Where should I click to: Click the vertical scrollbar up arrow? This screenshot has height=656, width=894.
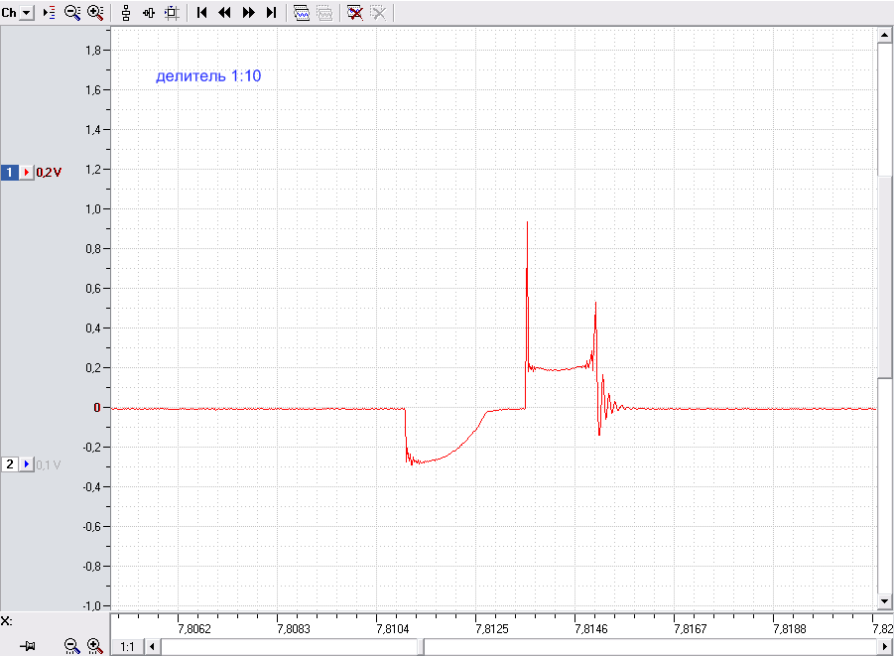[884, 36]
